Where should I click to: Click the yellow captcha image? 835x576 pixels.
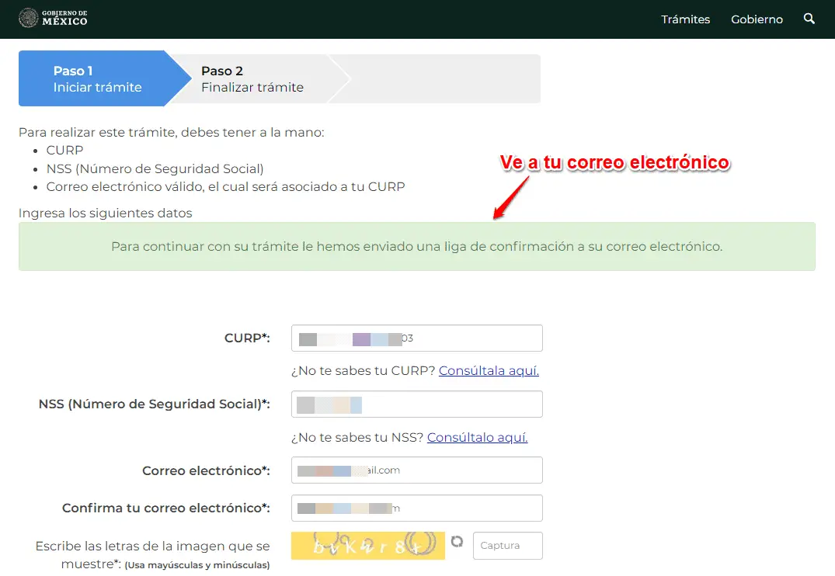[x=368, y=546]
